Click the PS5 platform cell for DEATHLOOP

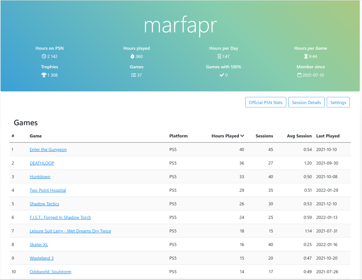click(x=173, y=163)
